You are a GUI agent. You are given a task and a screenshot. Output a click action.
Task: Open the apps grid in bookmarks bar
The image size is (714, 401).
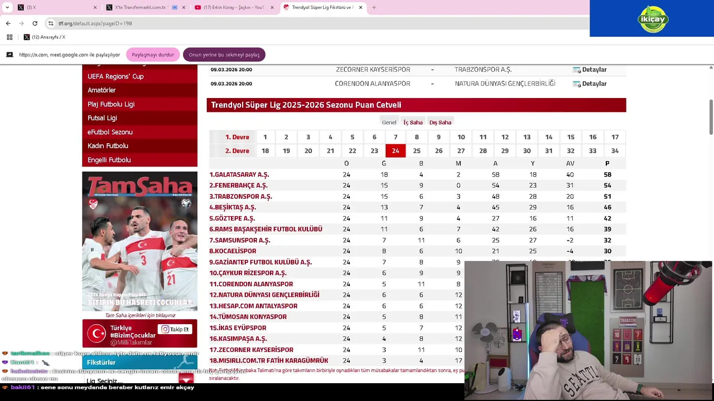click(9, 37)
